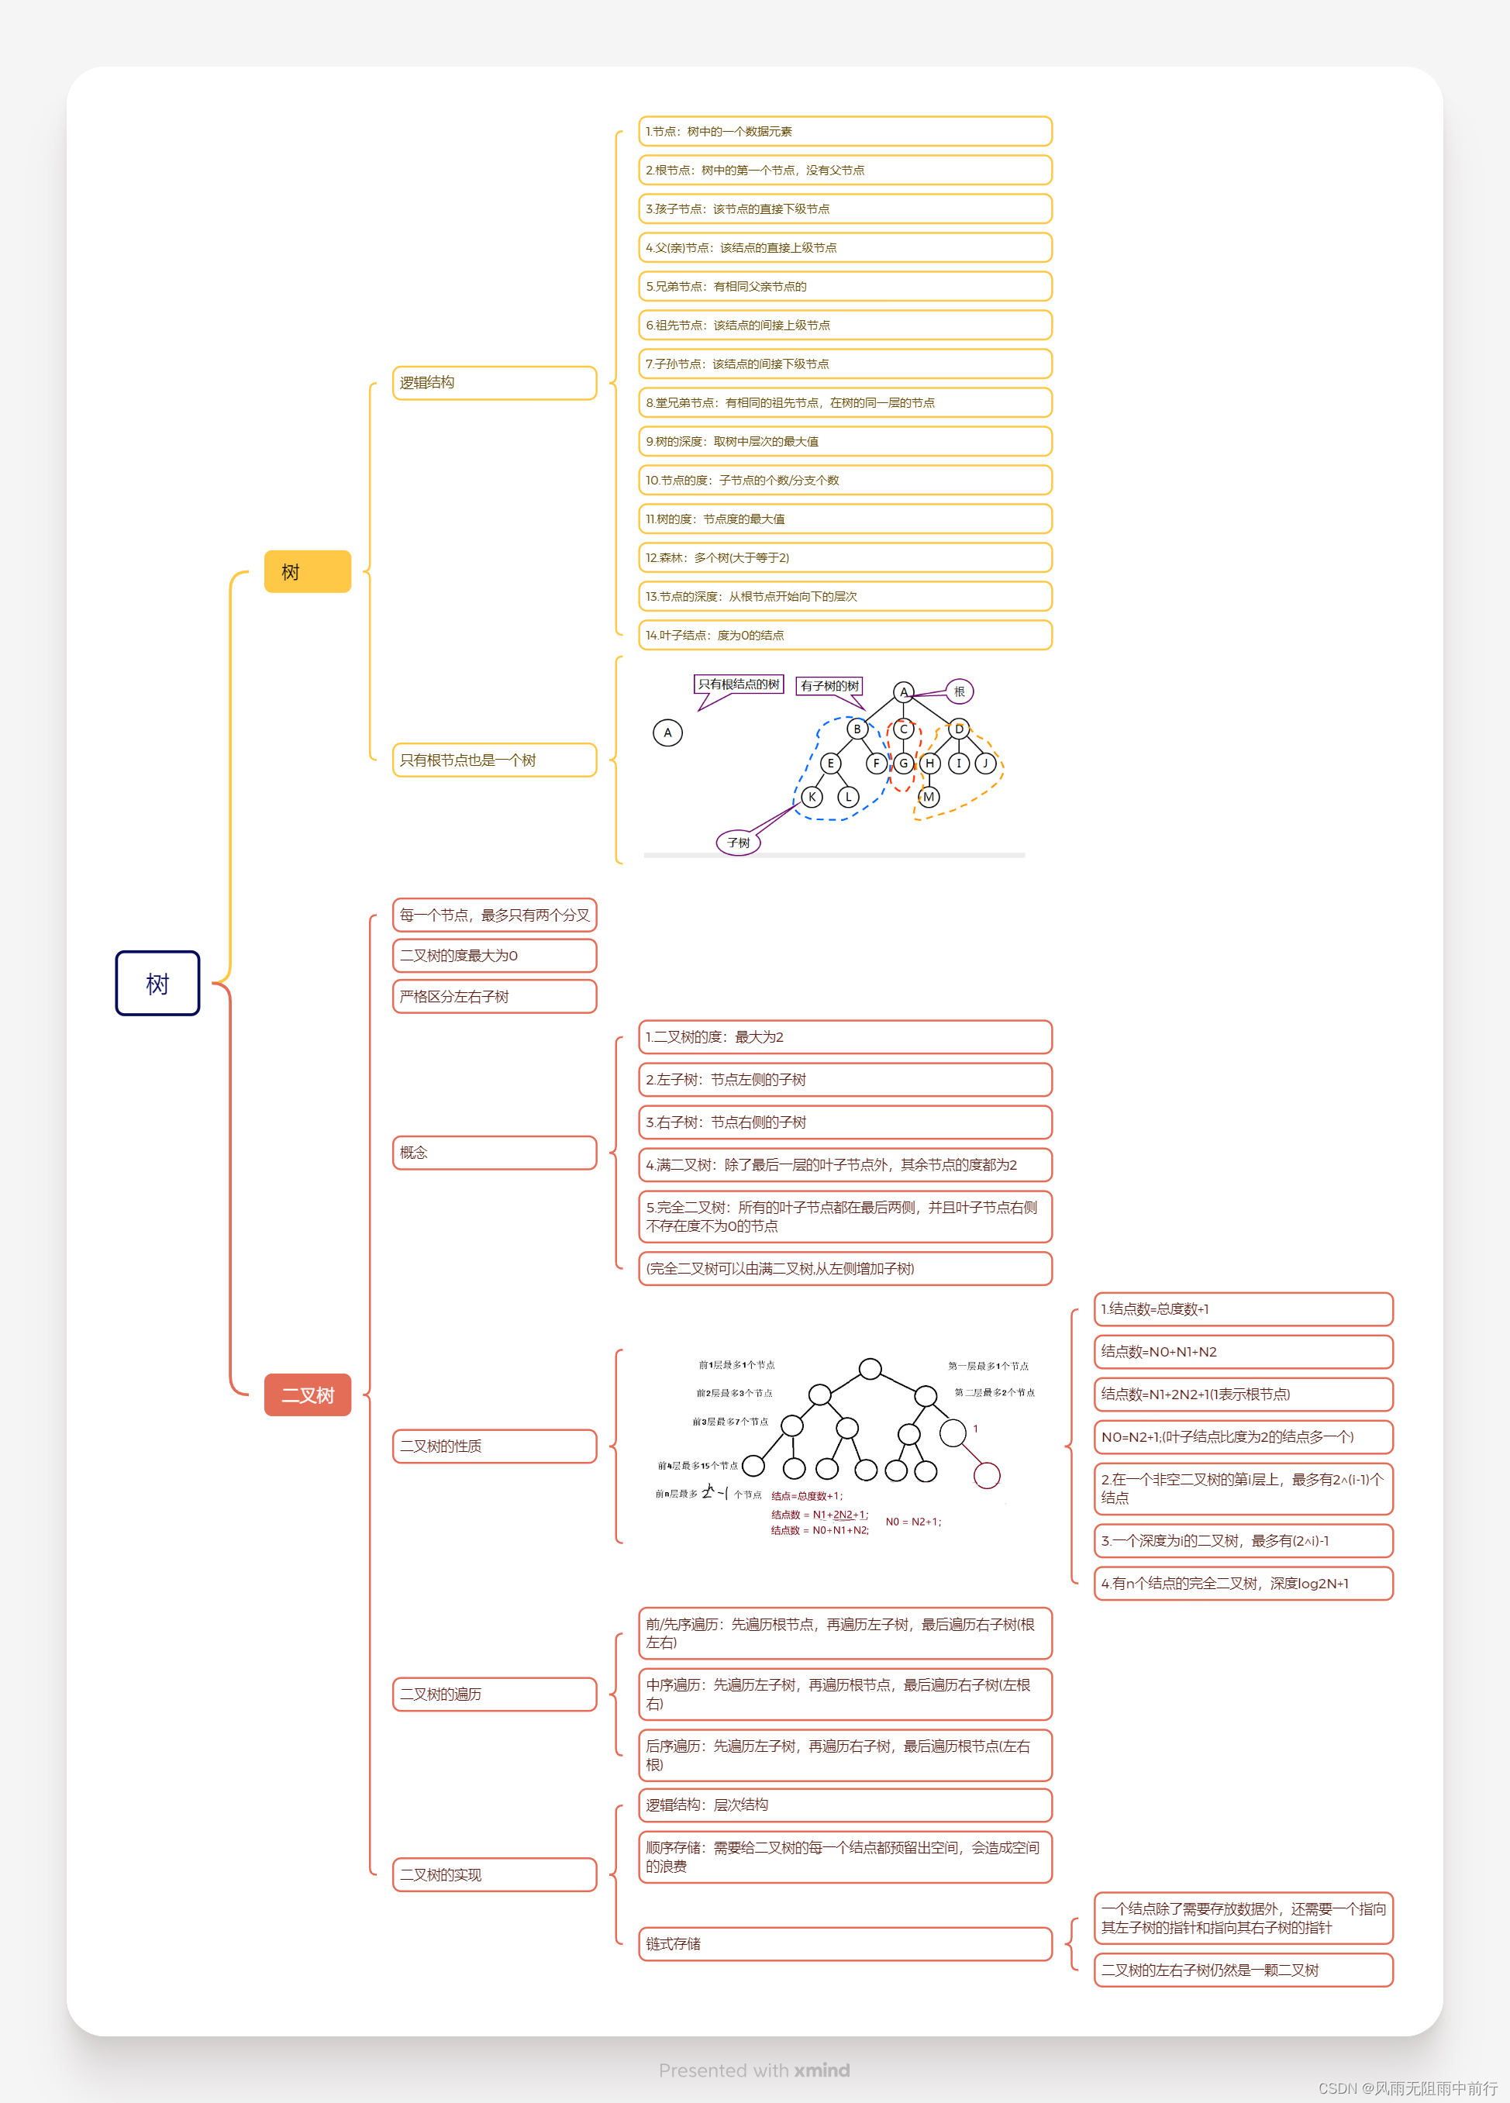The height and width of the screenshot is (2103, 1510).
Task: Select the 链式存储 subtopic node
Action: (844, 1943)
